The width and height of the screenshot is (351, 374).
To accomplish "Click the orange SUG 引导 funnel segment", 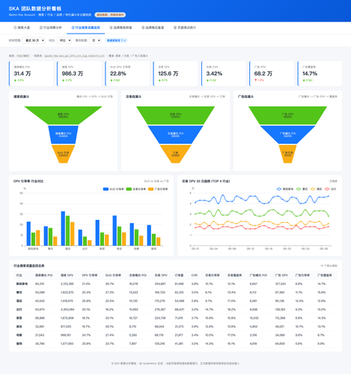I will coord(63,154).
